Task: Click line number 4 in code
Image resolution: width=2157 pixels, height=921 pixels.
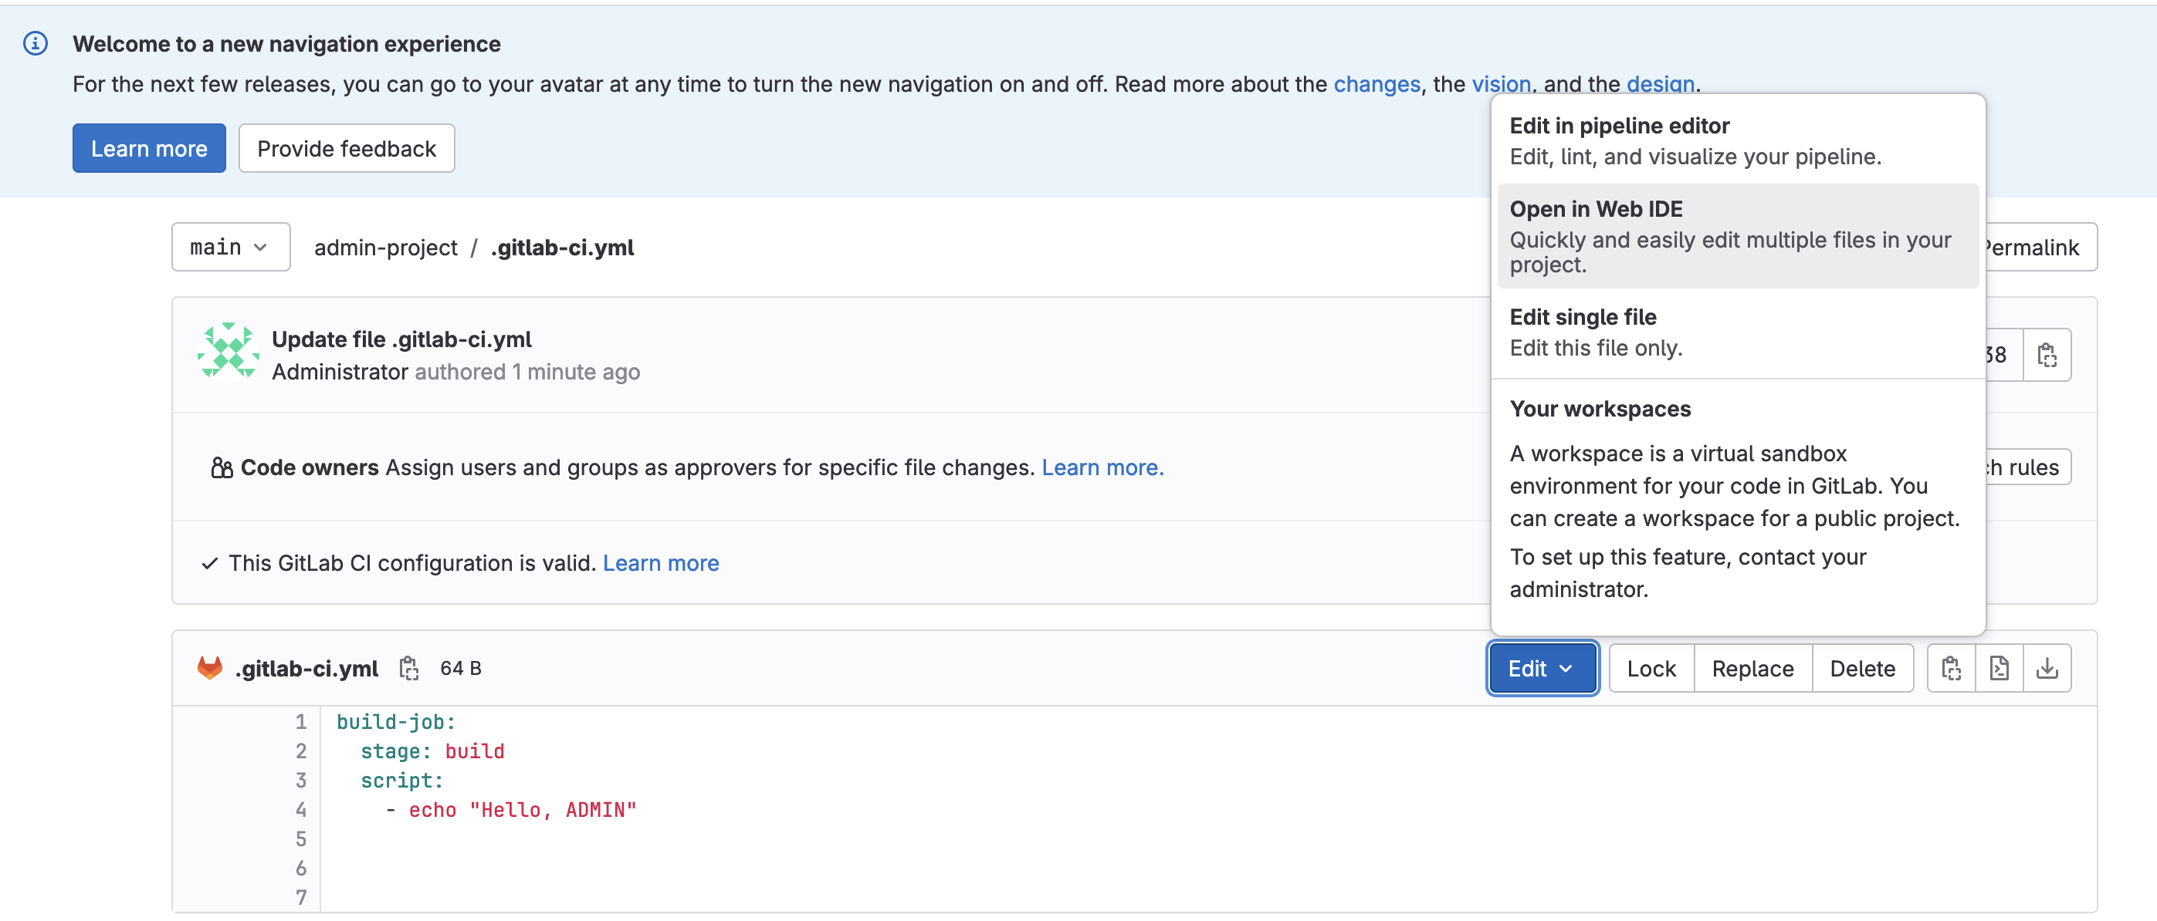Action: [x=300, y=810]
